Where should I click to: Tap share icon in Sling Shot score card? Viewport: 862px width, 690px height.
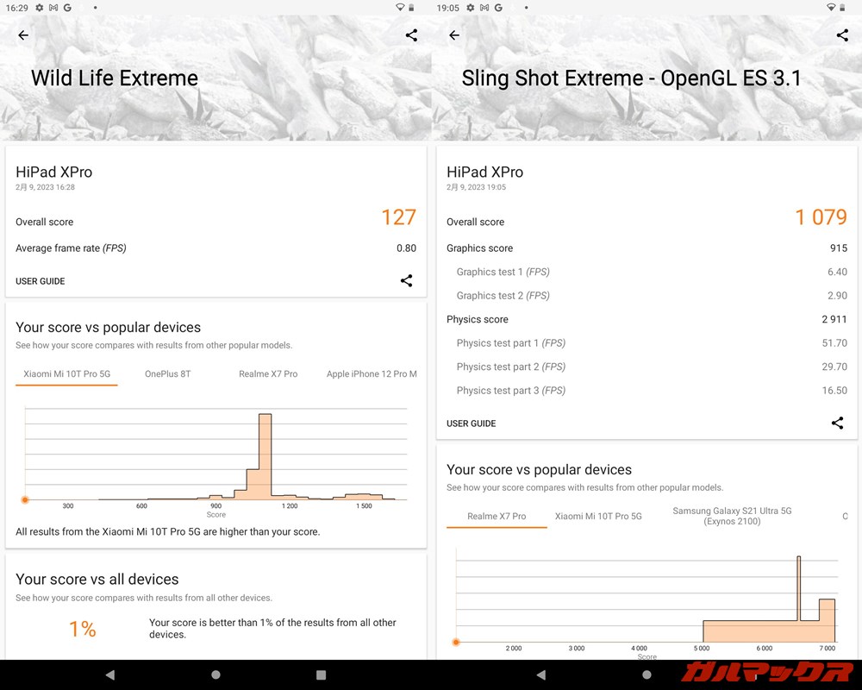tap(837, 423)
